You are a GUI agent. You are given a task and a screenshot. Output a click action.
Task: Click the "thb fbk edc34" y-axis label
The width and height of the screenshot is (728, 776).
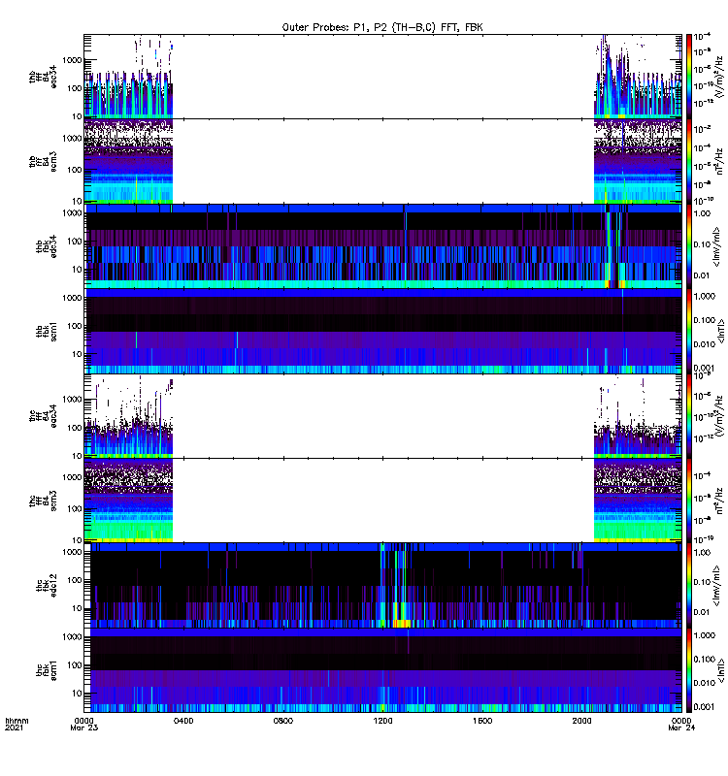[47, 246]
